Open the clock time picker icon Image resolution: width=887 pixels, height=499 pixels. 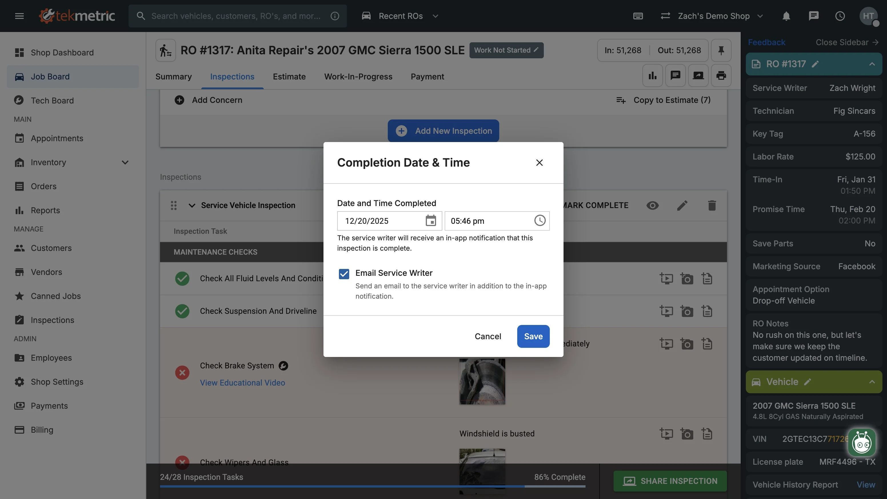pos(540,221)
